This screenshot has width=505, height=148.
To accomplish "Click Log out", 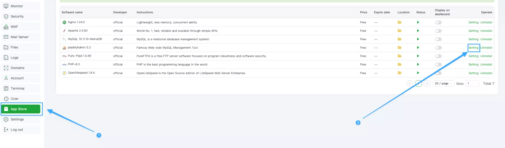I will 21,129.
